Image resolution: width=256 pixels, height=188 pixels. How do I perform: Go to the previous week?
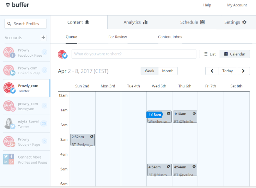(212, 71)
